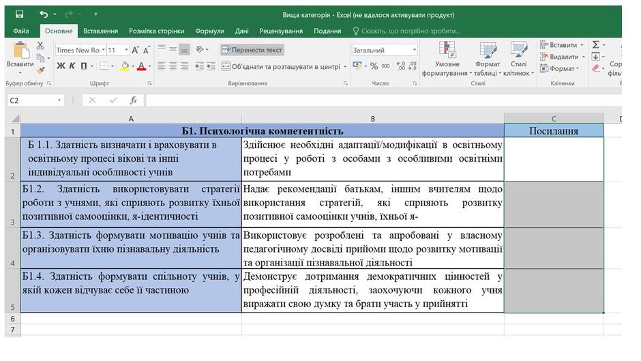This screenshot has width=641, height=361.
Task: Switch to Дані tab
Action: click(x=241, y=31)
